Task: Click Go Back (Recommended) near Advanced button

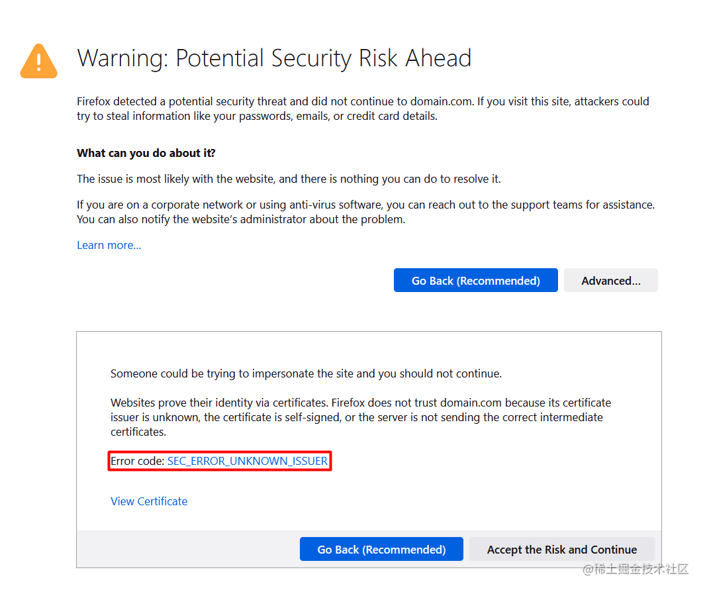Action: (475, 280)
